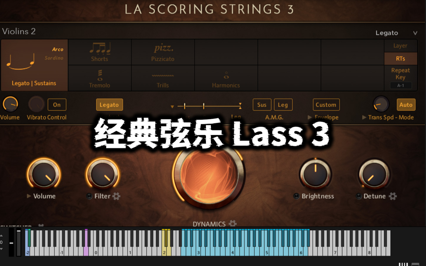Select the Trills articulation
Viewport: 426px width, 266px height.
pyautogui.click(x=163, y=78)
